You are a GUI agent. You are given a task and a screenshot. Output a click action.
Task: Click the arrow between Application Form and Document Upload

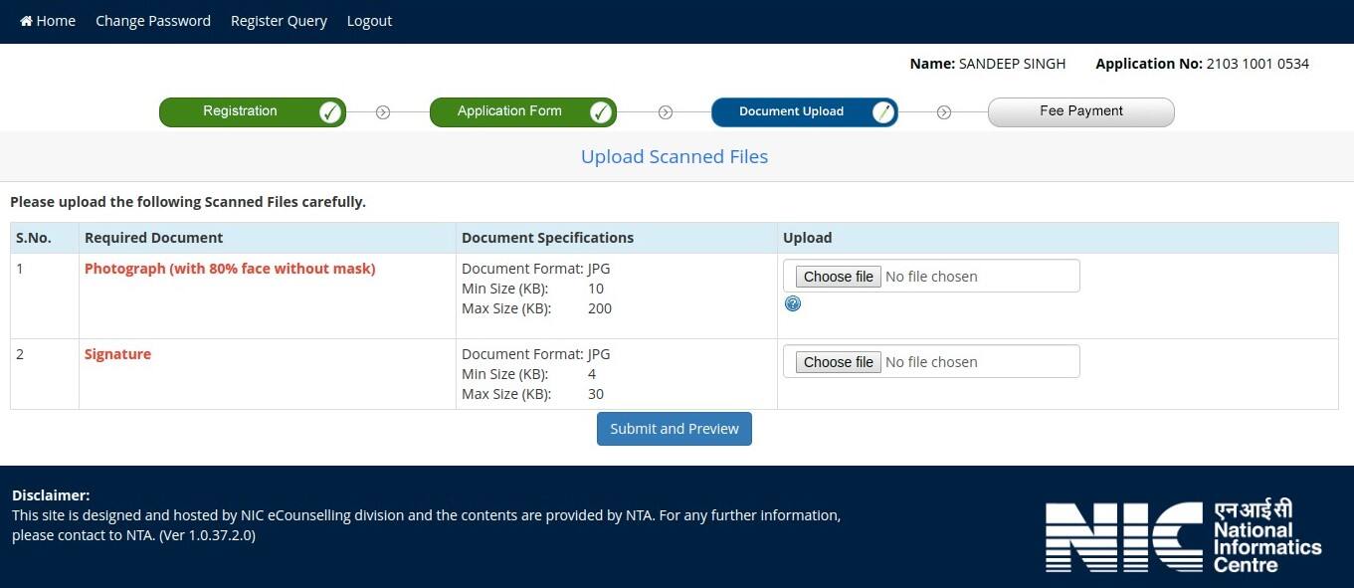coord(666,112)
